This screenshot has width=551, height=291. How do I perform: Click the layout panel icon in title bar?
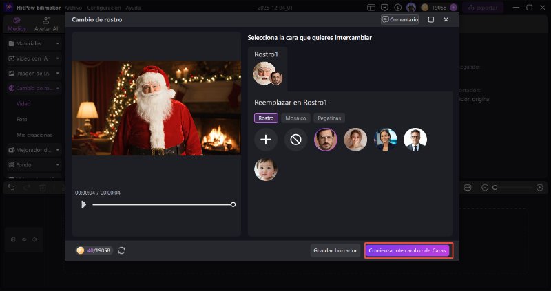371,8
